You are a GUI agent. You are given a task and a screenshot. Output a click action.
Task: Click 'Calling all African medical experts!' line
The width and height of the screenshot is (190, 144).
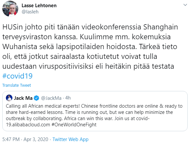pyautogui.click(x=43, y=106)
